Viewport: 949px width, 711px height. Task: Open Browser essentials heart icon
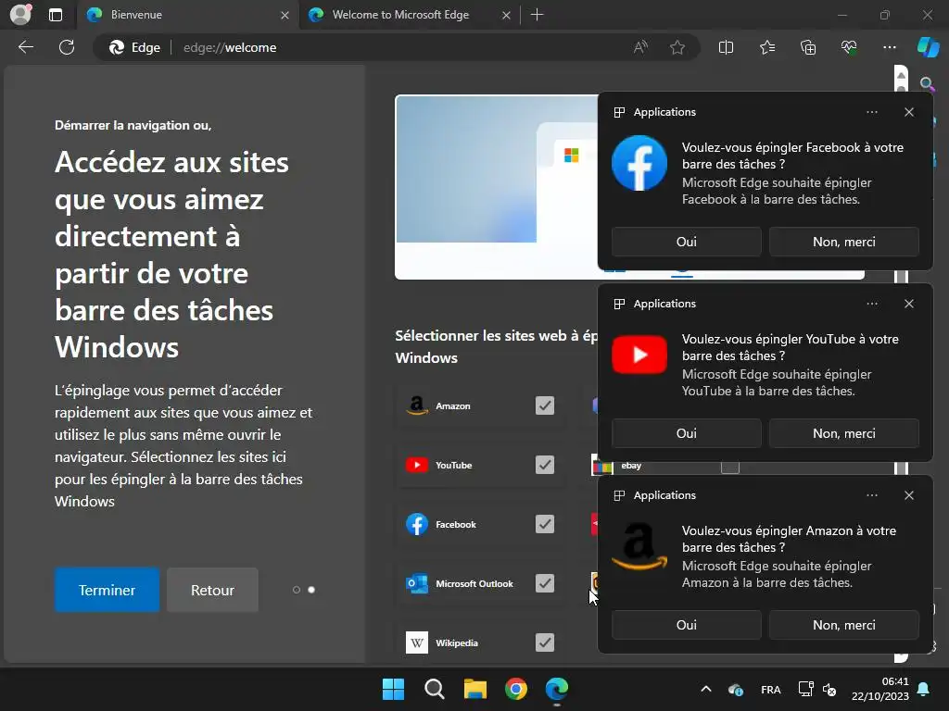tap(849, 47)
